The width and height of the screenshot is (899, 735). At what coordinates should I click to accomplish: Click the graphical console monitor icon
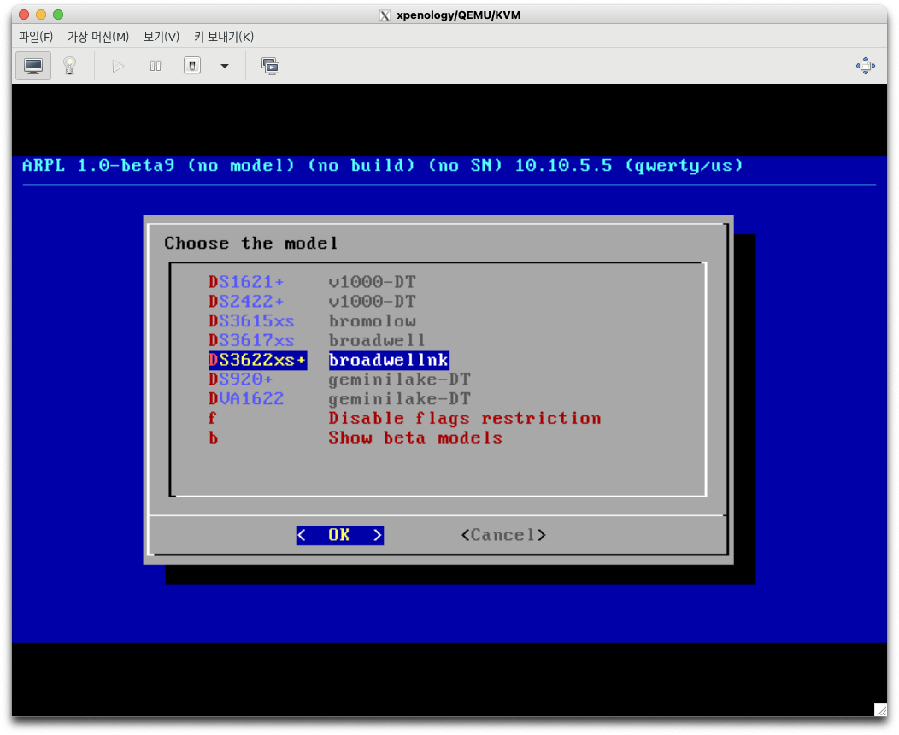(33, 66)
